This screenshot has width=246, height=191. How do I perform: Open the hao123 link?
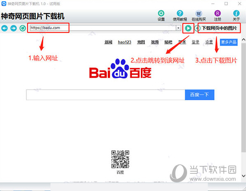[124, 42]
